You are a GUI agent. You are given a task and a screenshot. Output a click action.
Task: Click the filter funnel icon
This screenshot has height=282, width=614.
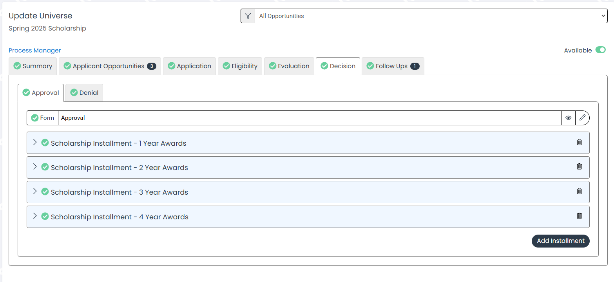(x=248, y=16)
